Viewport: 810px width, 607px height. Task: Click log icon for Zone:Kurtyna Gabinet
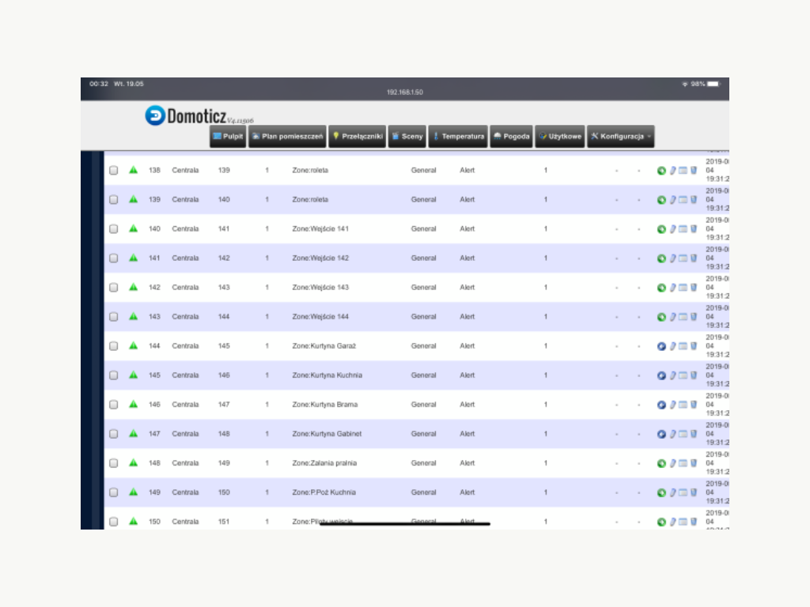point(683,434)
